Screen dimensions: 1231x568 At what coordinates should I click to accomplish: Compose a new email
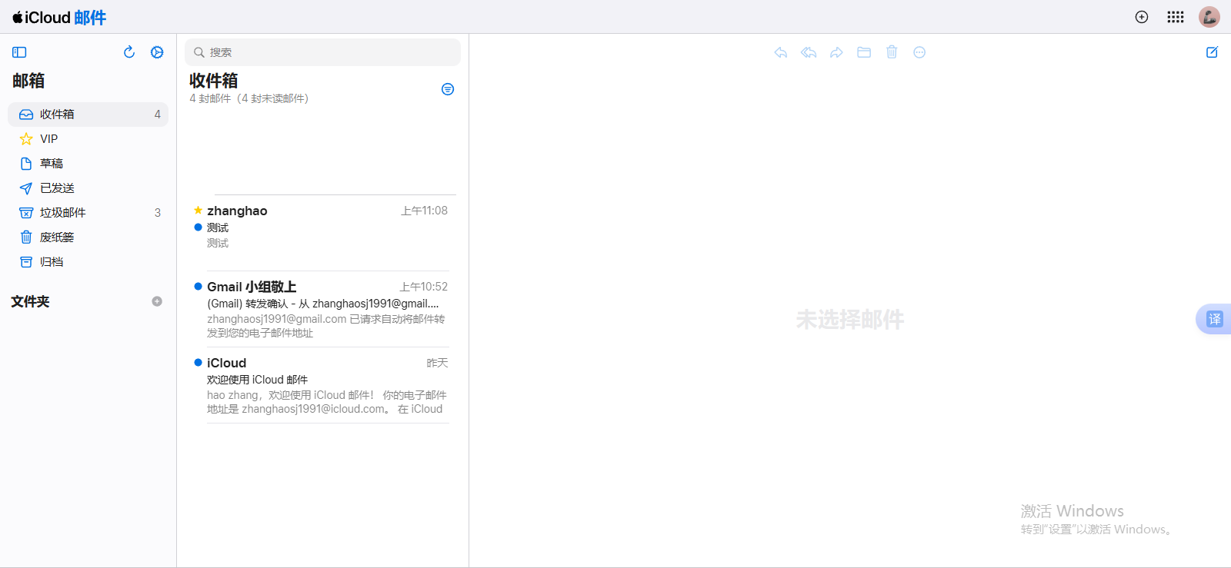point(1212,52)
